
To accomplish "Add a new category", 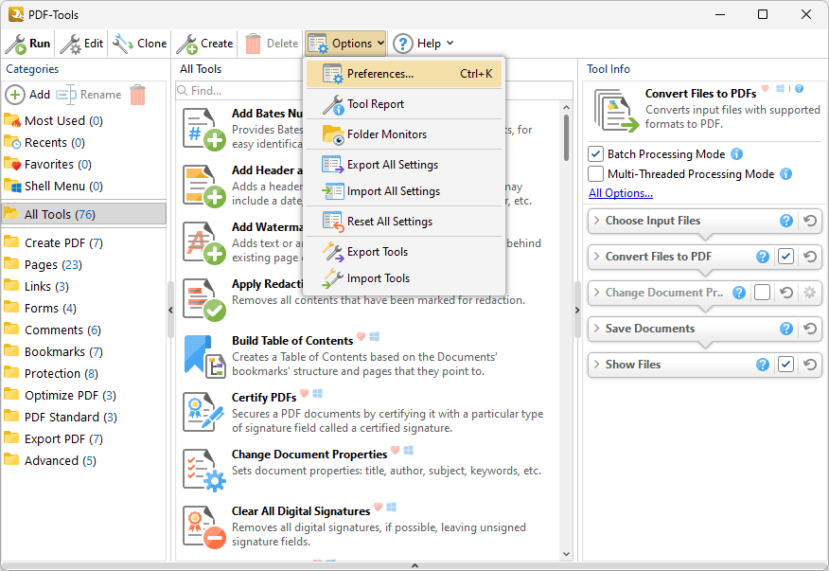I will pos(28,95).
